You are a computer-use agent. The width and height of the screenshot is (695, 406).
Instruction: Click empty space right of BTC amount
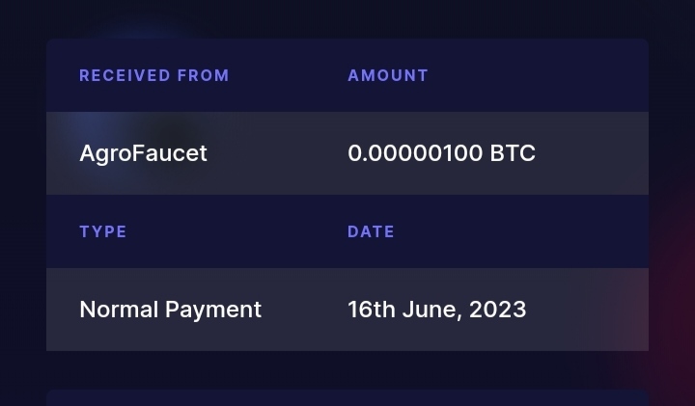[x=592, y=153]
